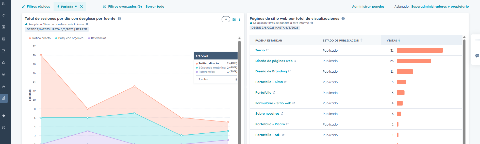
Task: Open Filtros rápidos
Action: point(36,7)
